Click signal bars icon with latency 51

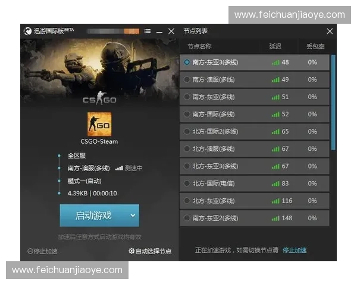click(x=275, y=97)
